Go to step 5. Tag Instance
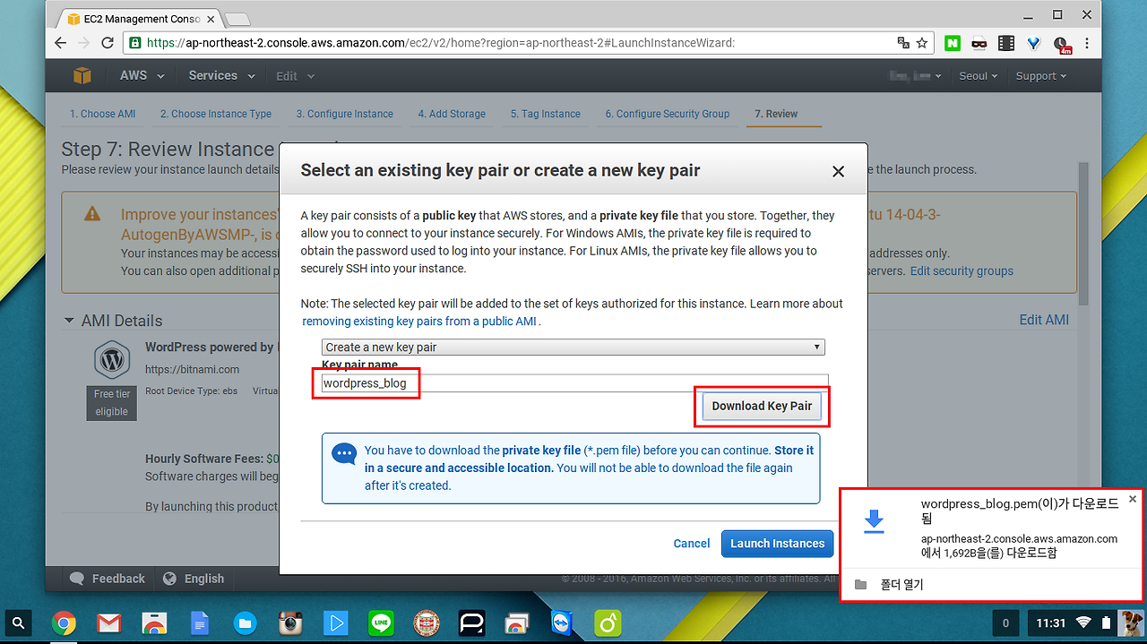1147x644 pixels. pyautogui.click(x=546, y=114)
